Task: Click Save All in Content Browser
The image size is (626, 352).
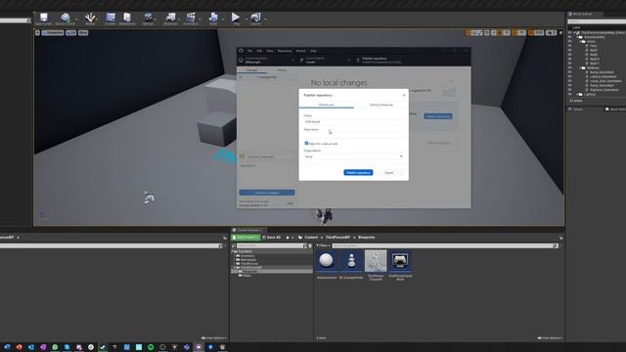Action: point(272,238)
